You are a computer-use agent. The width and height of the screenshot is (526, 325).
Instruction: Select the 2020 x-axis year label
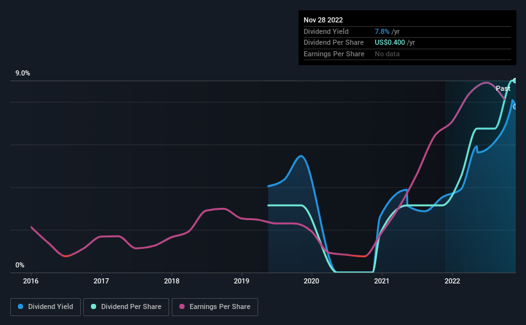pos(311,281)
